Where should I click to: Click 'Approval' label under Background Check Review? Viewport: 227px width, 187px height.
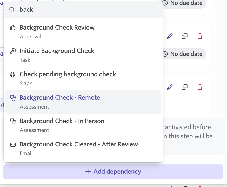click(30, 37)
